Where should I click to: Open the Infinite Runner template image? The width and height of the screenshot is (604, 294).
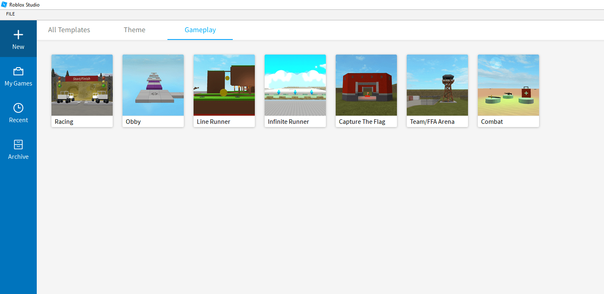pos(295,85)
